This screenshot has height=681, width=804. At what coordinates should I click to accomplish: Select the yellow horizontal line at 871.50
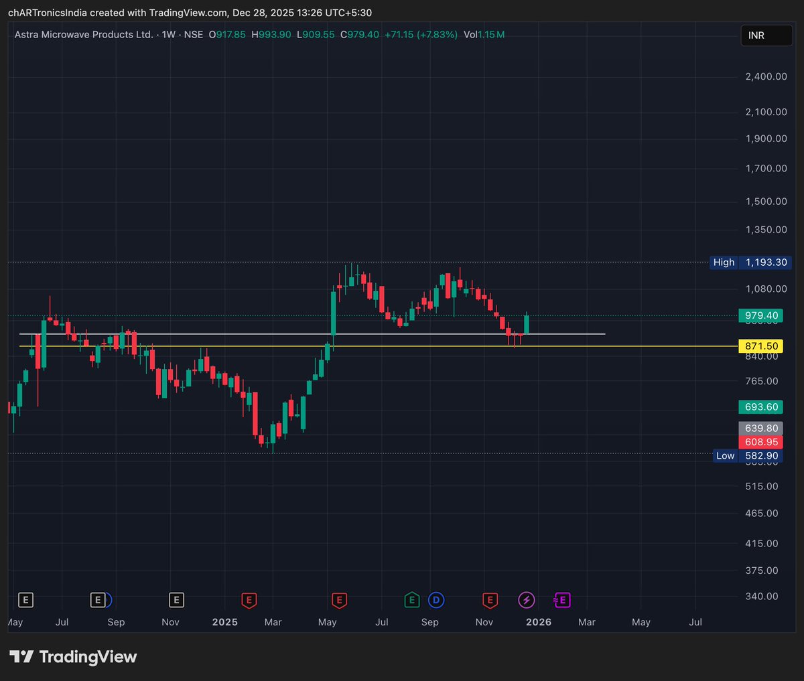coord(379,346)
